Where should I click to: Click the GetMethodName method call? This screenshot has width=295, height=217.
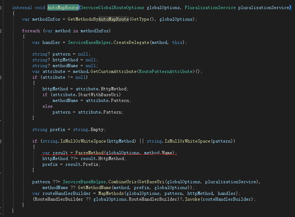point(94,188)
